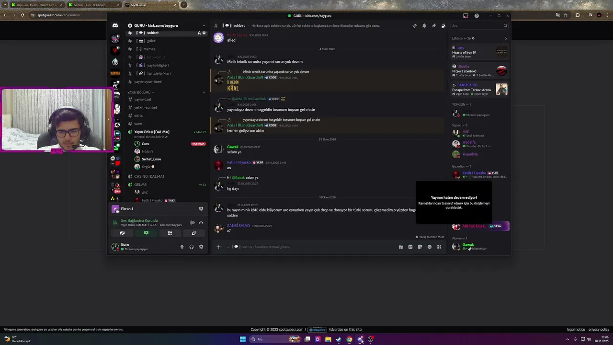
Task: Open Hearts of Iron IV activity card
Action: 480,52
